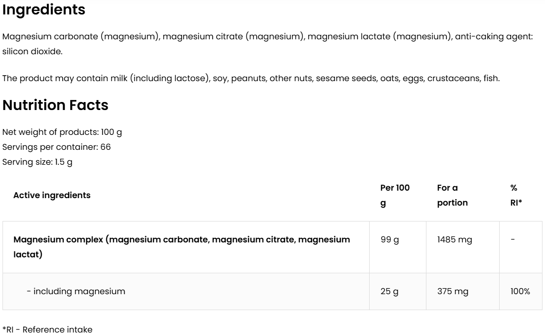Viewport: 545px width, 336px height.
Task: Click the allergen warning paragraph
Action: pyautogui.click(x=251, y=78)
